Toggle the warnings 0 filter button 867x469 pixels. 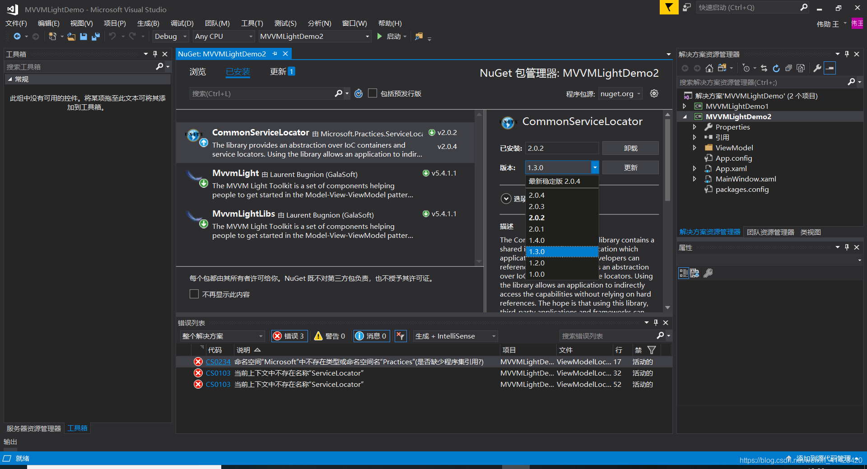pyautogui.click(x=330, y=336)
